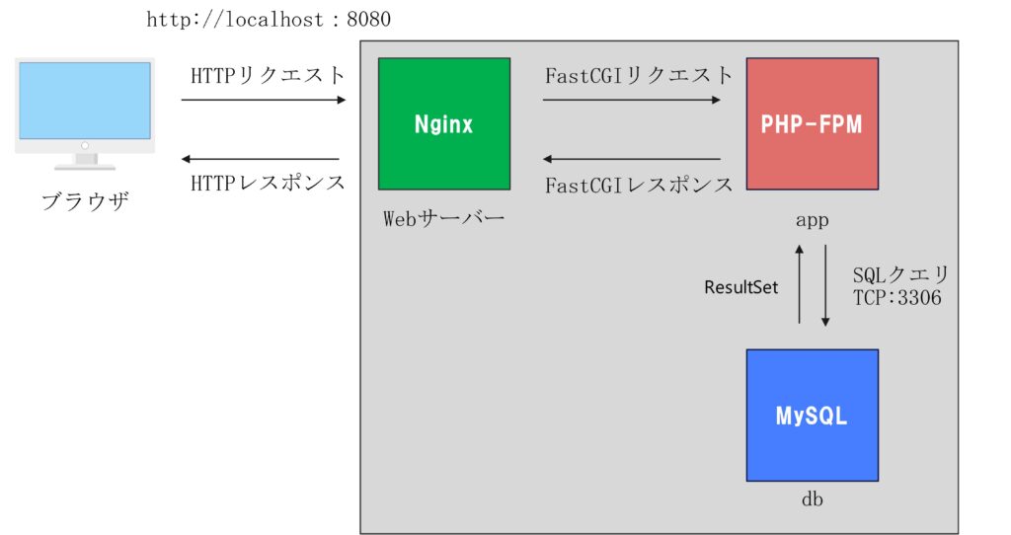Select the red PHP-FPM box
Viewport: 1011px width, 535px height.
[x=813, y=123]
